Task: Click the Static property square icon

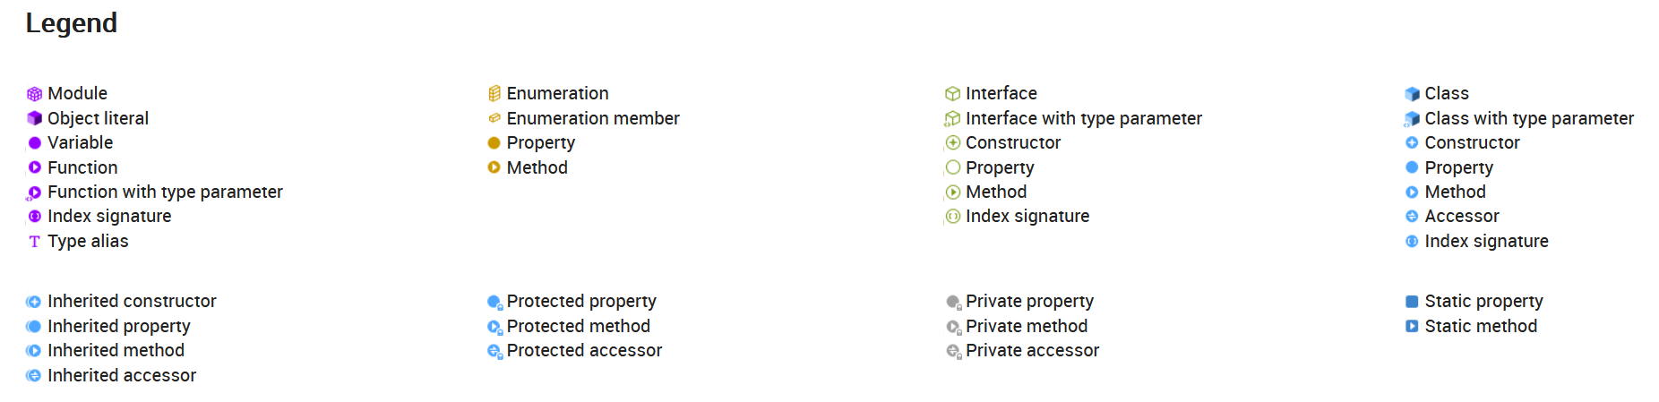Action: coord(1412,302)
